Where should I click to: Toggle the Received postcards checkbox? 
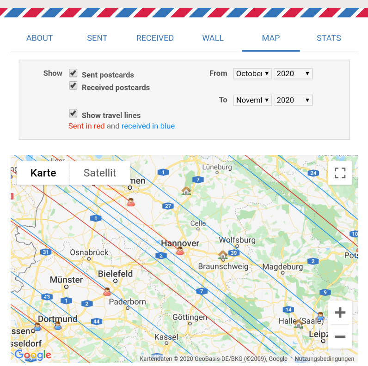click(x=73, y=85)
